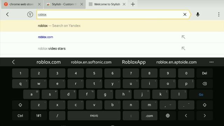224x126 pixels.
Task: Tap the colon key
Action: [x=131, y=115]
